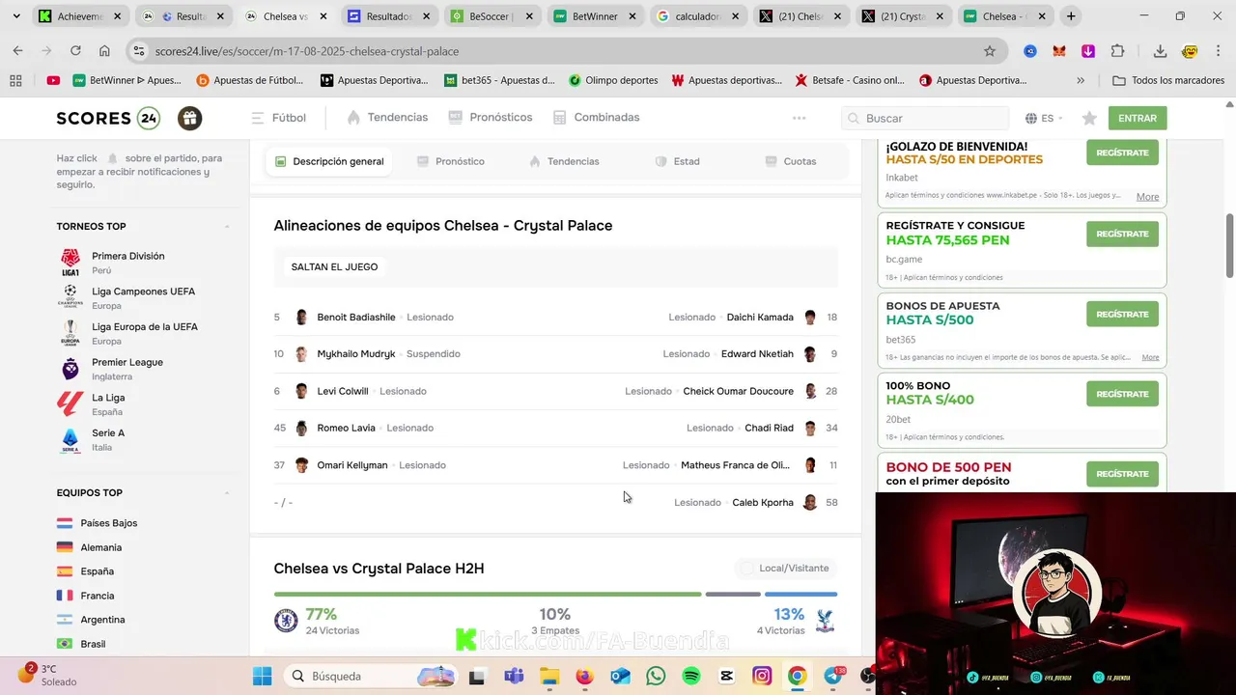Viewport: 1236px width, 695px height.
Task: Click the SALTAN EL JUEGO button
Action: pyautogui.click(x=334, y=266)
